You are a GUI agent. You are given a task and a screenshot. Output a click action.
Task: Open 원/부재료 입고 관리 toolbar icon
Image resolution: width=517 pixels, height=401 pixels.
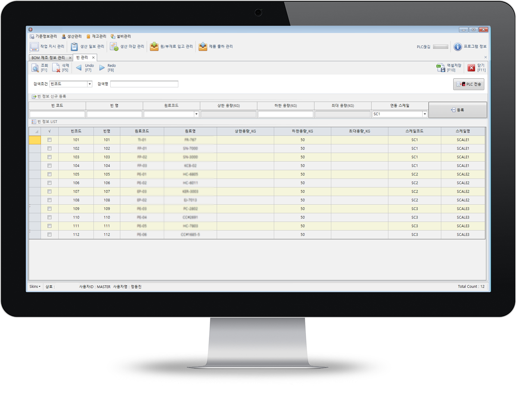(x=154, y=46)
